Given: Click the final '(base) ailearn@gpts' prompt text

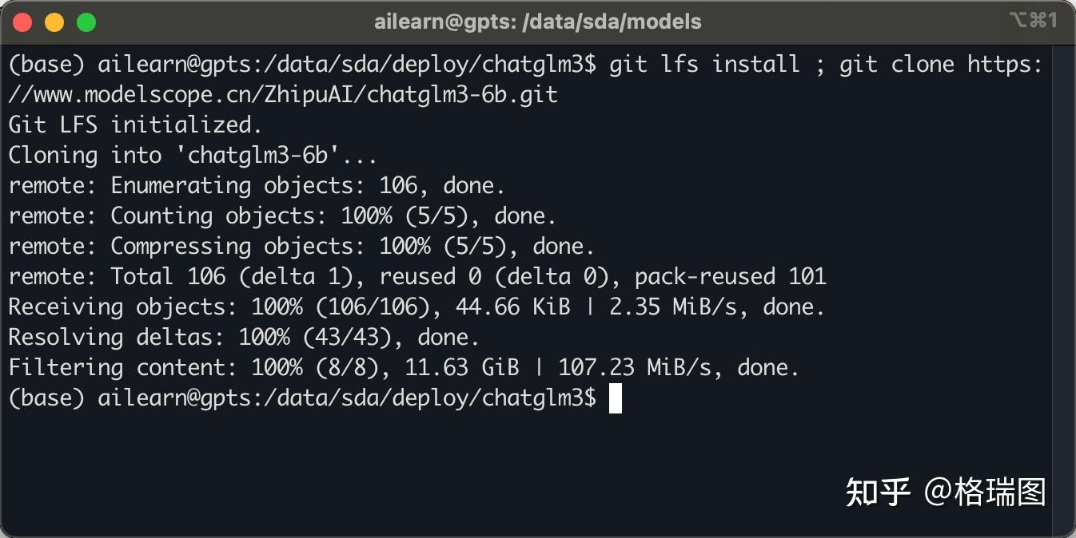Looking at the screenshot, I should pyautogui.click(x=301, y=398).
